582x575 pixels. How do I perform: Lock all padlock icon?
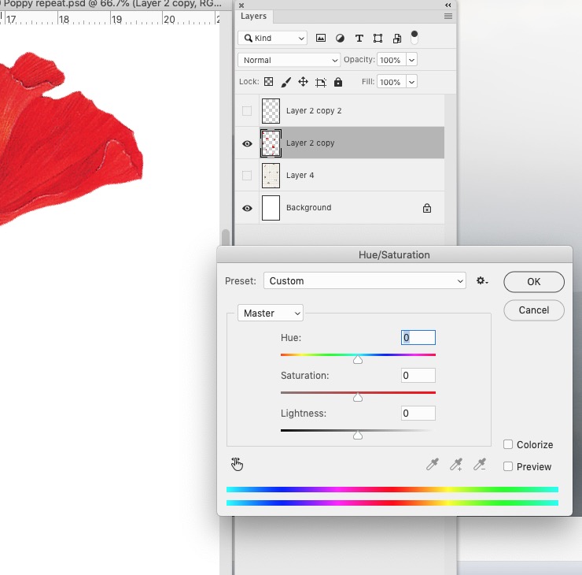337,82
